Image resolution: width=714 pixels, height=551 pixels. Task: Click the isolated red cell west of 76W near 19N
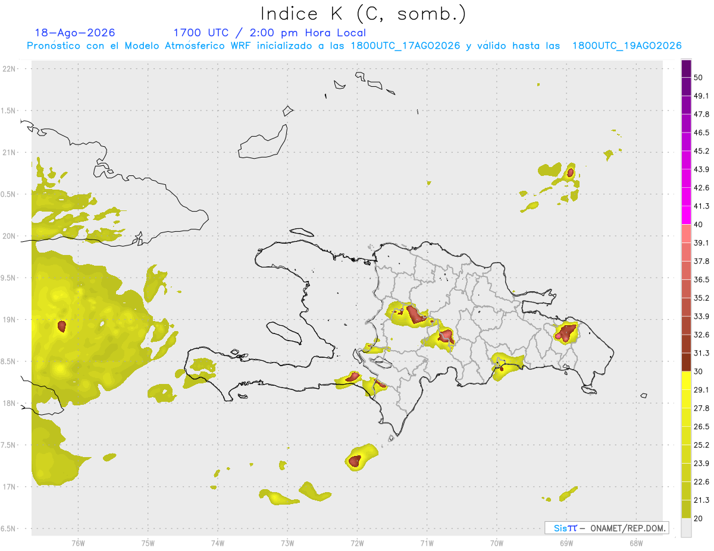point(62,326)
